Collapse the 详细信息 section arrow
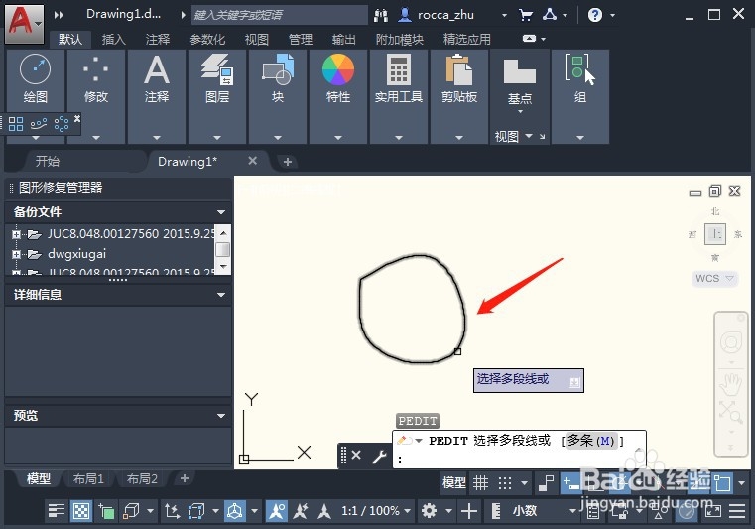 (221, 295)
